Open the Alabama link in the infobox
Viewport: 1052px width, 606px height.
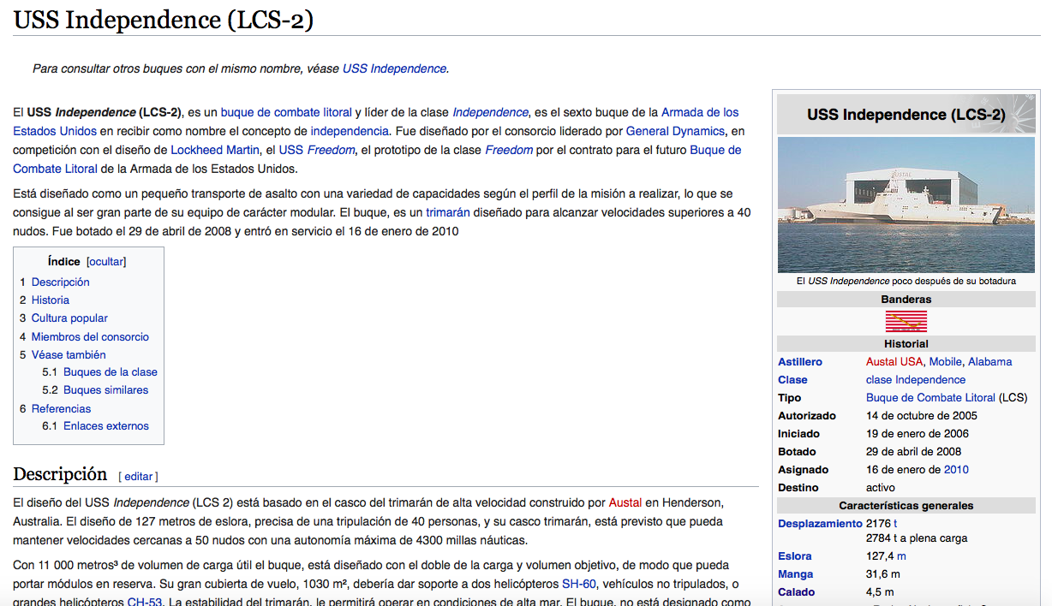[990, 362]
